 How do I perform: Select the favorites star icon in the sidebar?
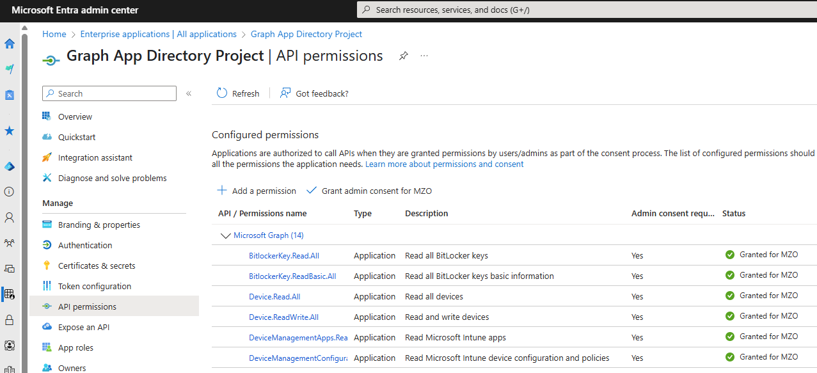pyautogui.click(x=9, y=131)
